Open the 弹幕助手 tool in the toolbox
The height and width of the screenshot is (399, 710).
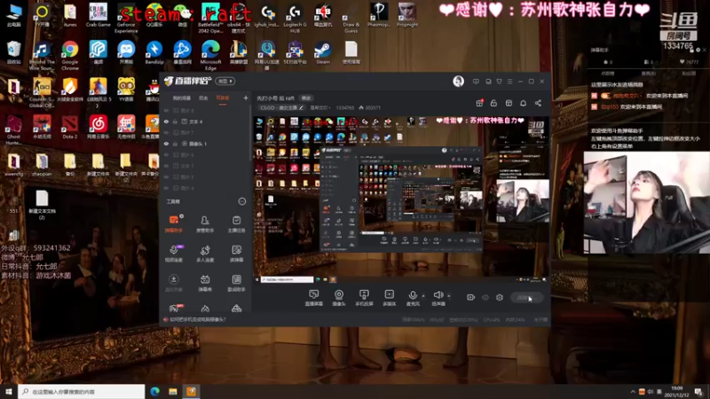pos(174,223)
